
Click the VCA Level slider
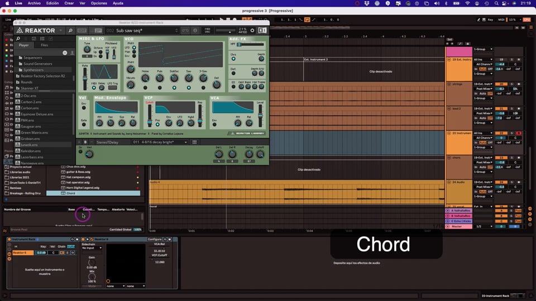pyautogui.click(x=260, y=115)
